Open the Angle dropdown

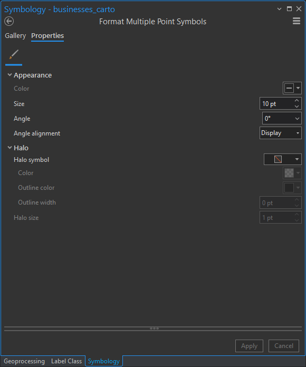[282, 119]
